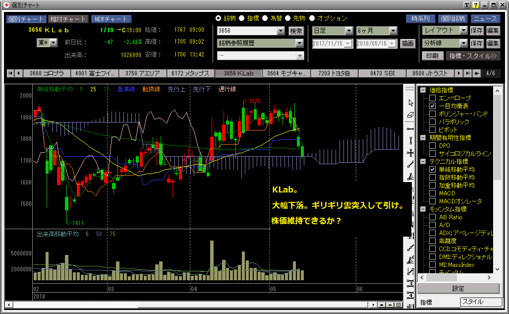Click the chart zoom-in plus button
The image size is (509, 314).
(x=382, y=305)
